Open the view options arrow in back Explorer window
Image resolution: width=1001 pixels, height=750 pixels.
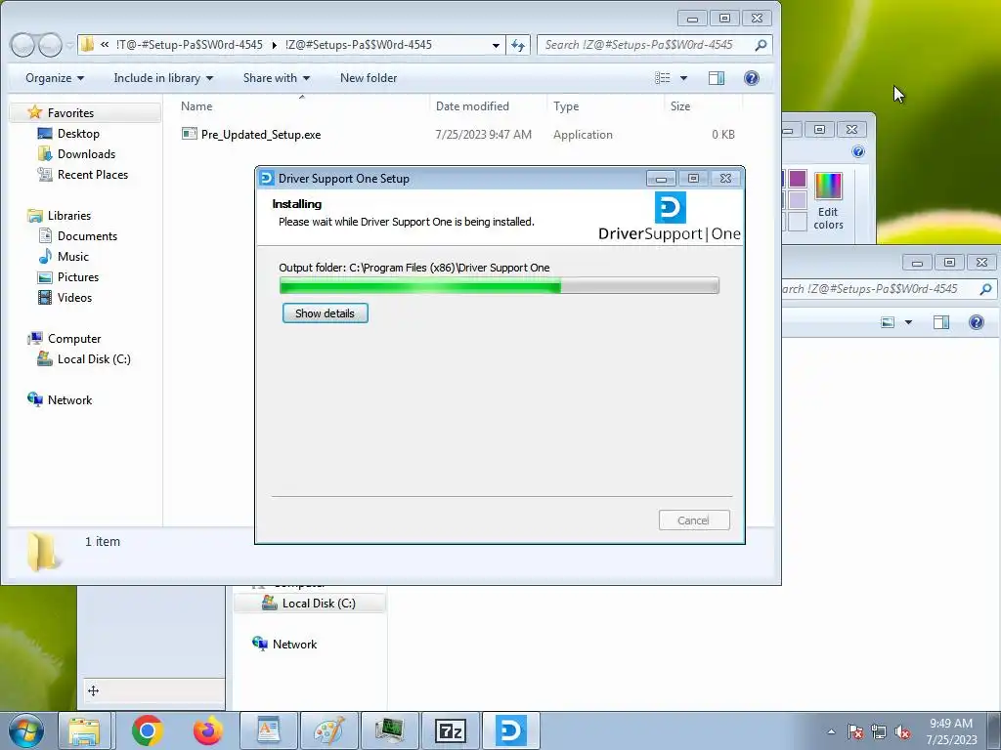click(908, 322)
